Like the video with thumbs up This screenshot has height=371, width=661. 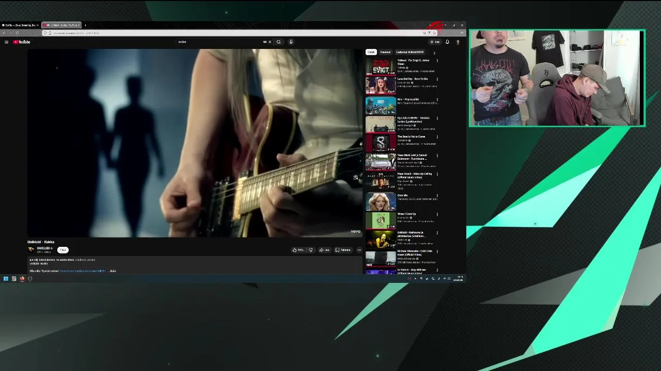[298, 250]
